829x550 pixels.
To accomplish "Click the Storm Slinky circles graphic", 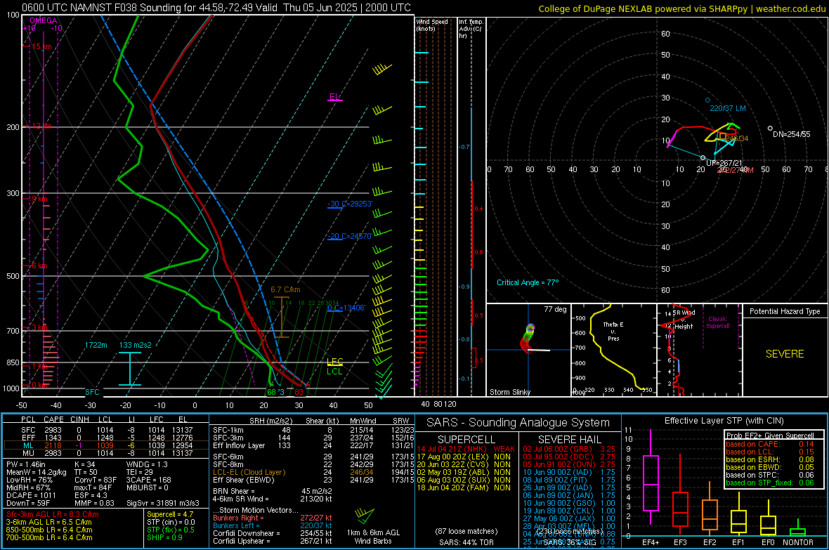I will [x=528, y=339].
